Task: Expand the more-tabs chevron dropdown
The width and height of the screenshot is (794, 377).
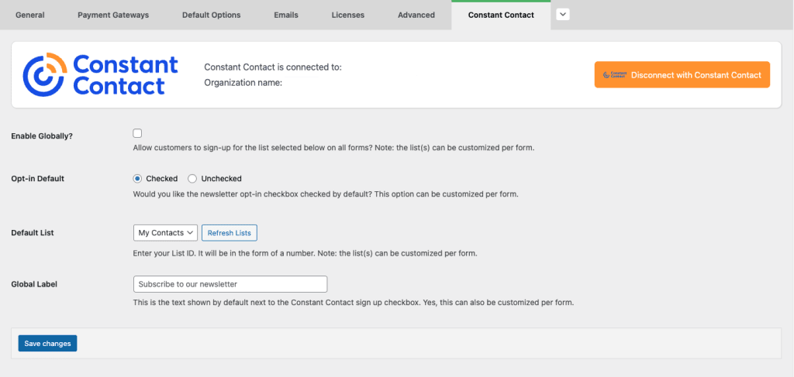Action: (x=563, y=15)
